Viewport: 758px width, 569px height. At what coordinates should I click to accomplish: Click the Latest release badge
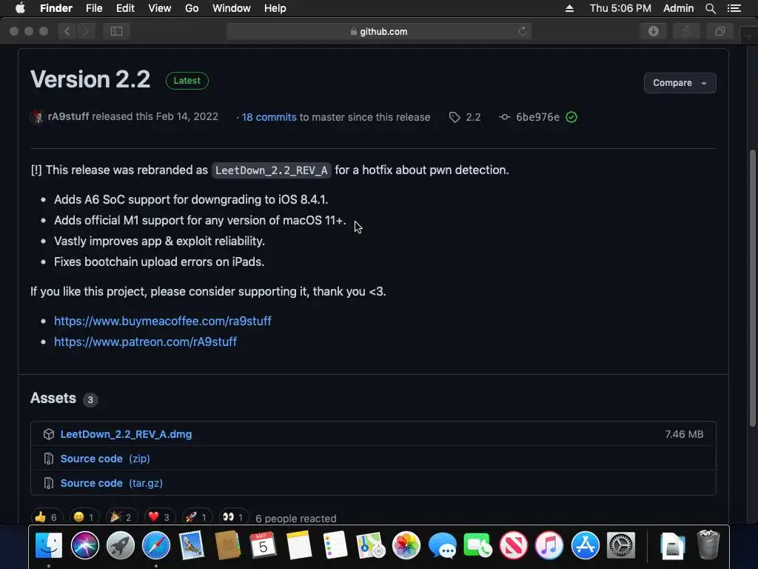[187, 80]
